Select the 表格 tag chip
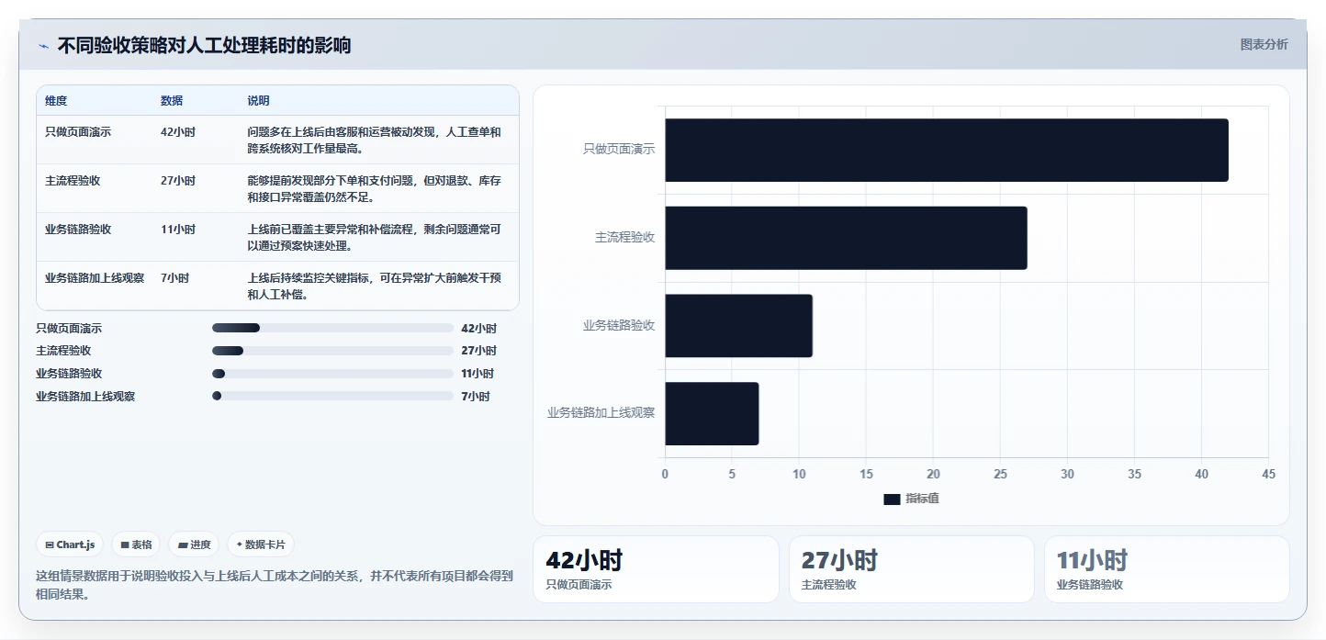 pyautogui.click(x=136, y=545)
